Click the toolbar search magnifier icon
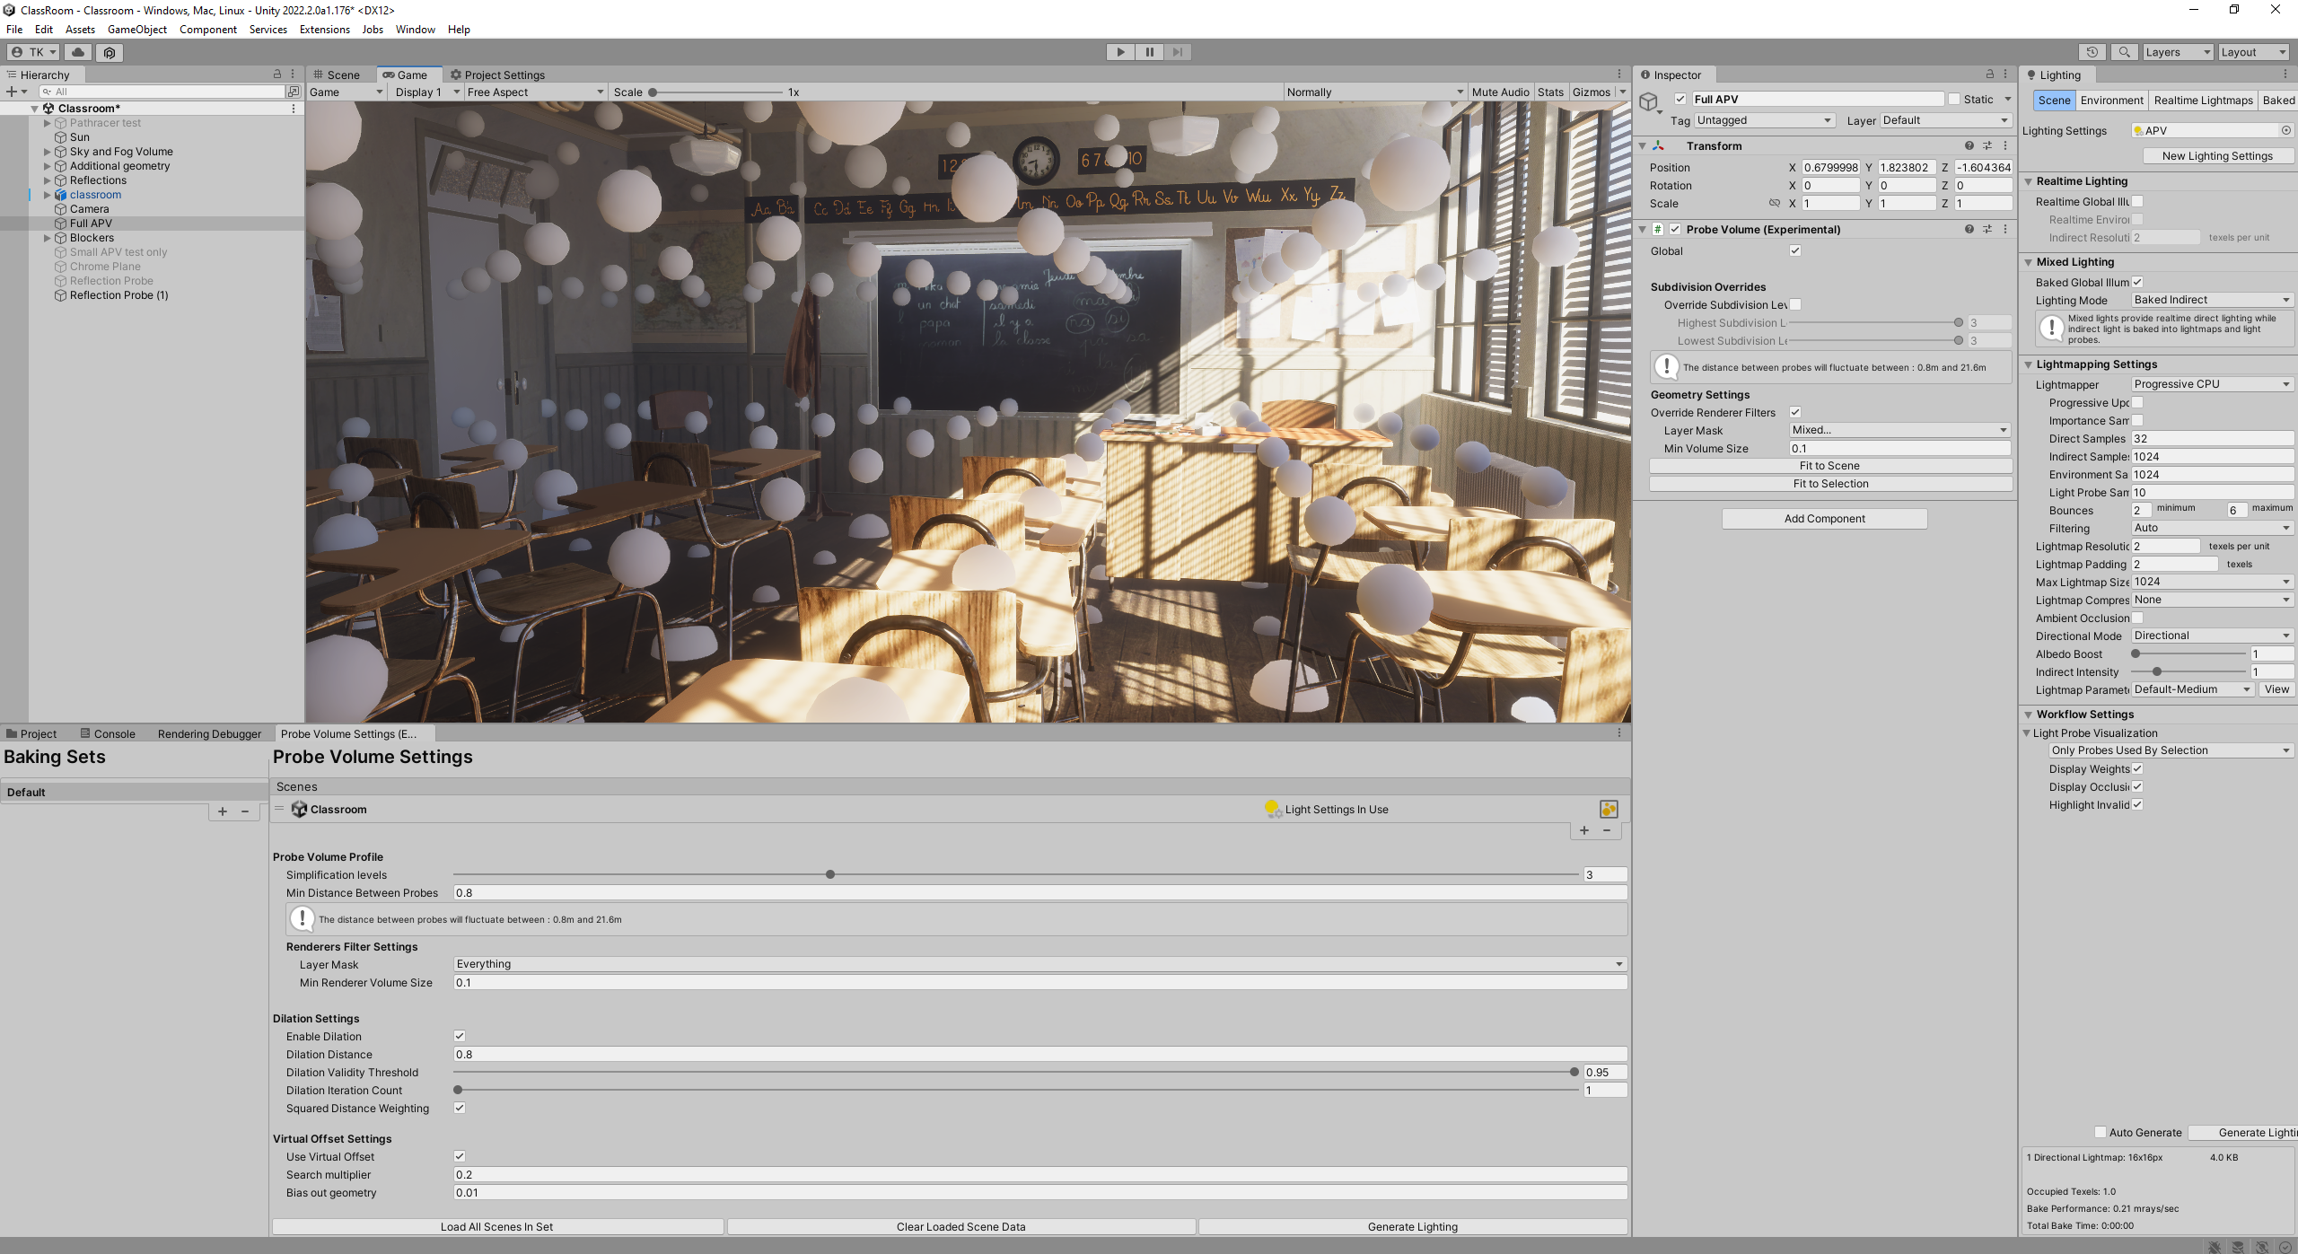The image size is (2298, 1254). (2124, 52)
